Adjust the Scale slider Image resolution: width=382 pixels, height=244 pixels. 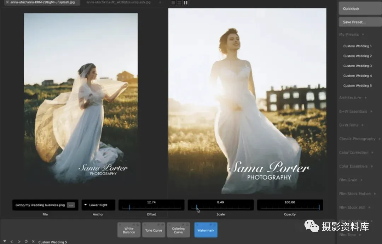tap(220, 205)
